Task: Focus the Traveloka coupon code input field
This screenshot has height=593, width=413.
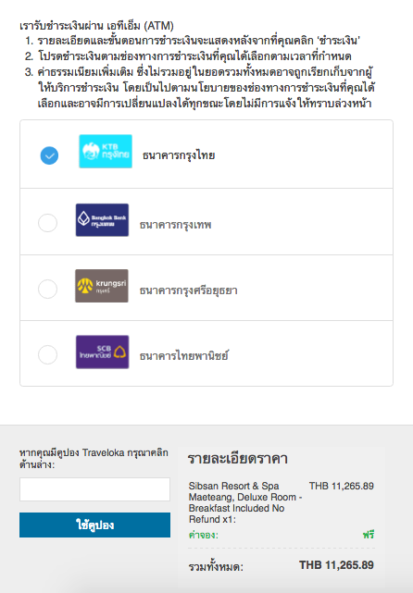Action: [95, 489]
